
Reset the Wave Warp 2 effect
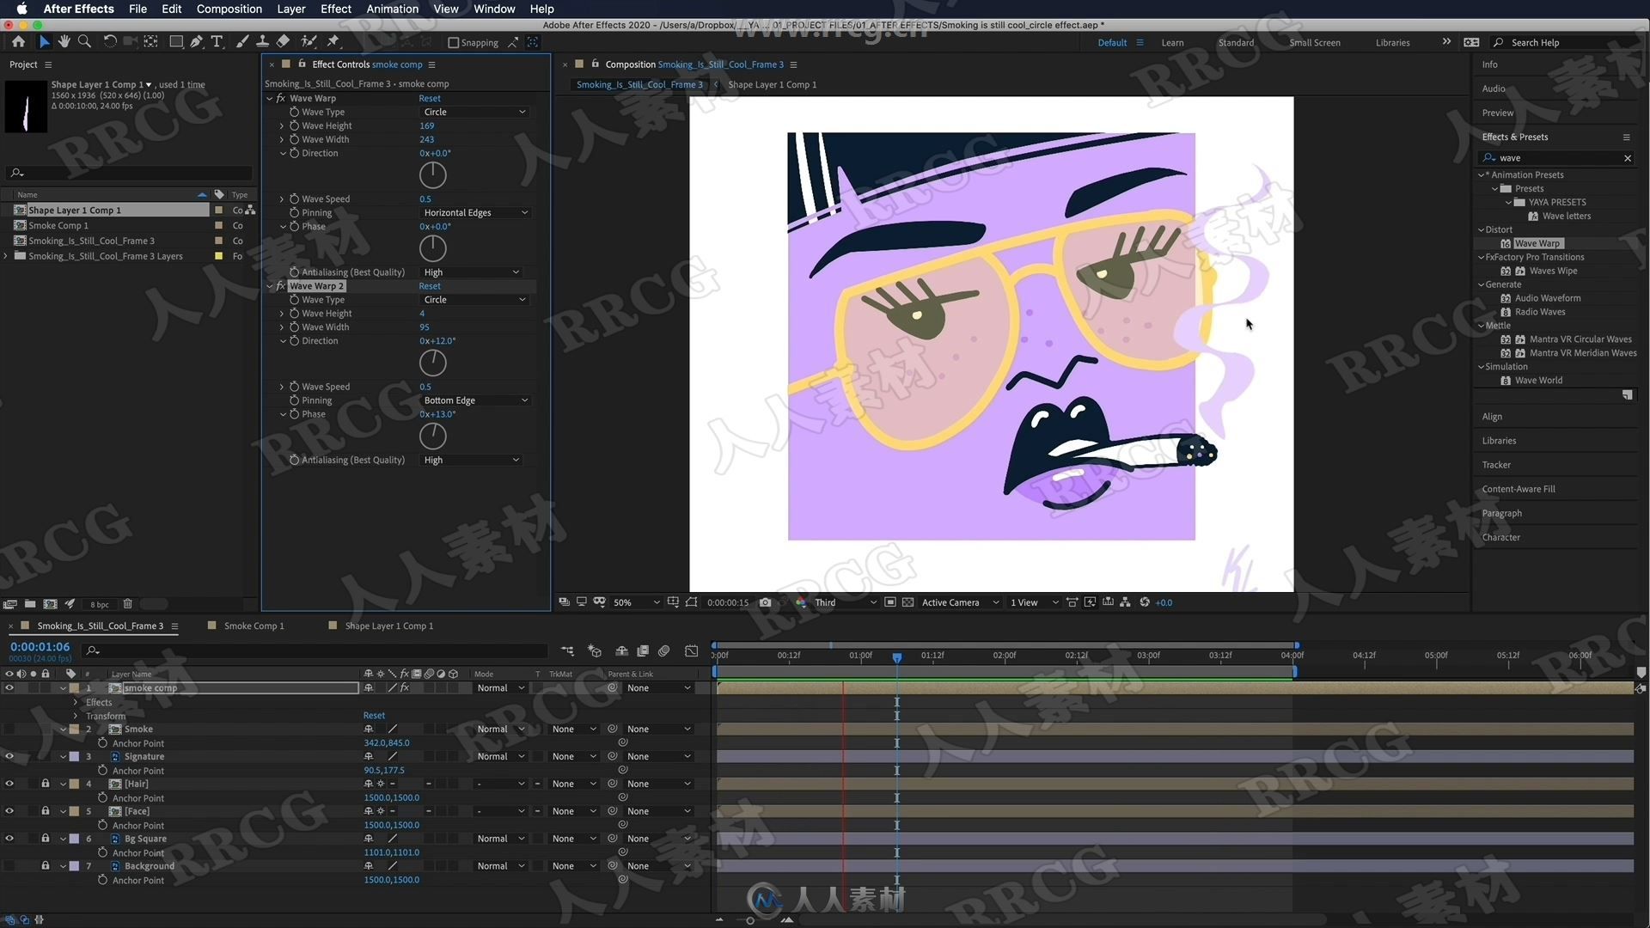coord(430,286)
